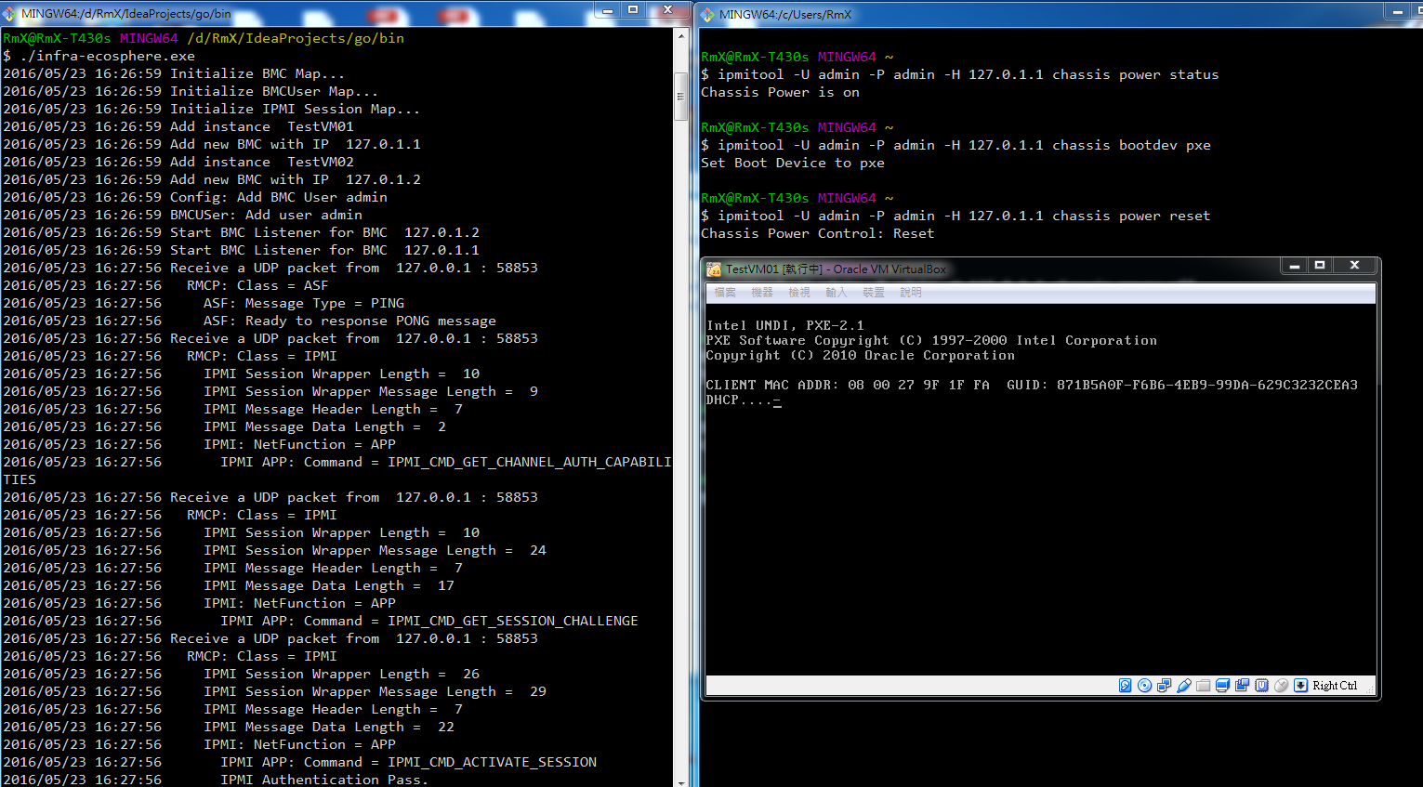Click the 'Add instance TestVM01' log line
Image resolution: width=1423 pixels, height=787 pixels.
tap(178, 126)
